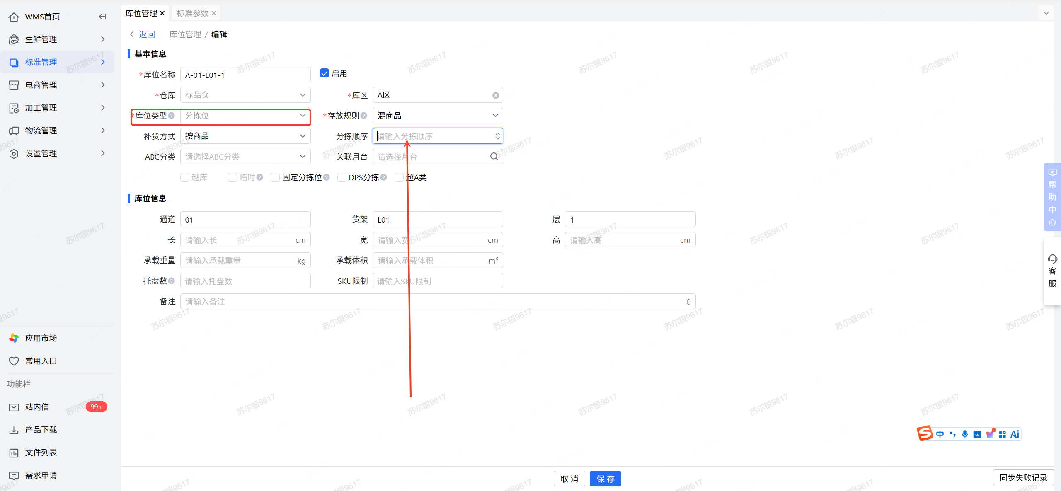Expand the 补货方式 dropdown
This screenshot has width=1061, height=491.
(x=245, y=136)
